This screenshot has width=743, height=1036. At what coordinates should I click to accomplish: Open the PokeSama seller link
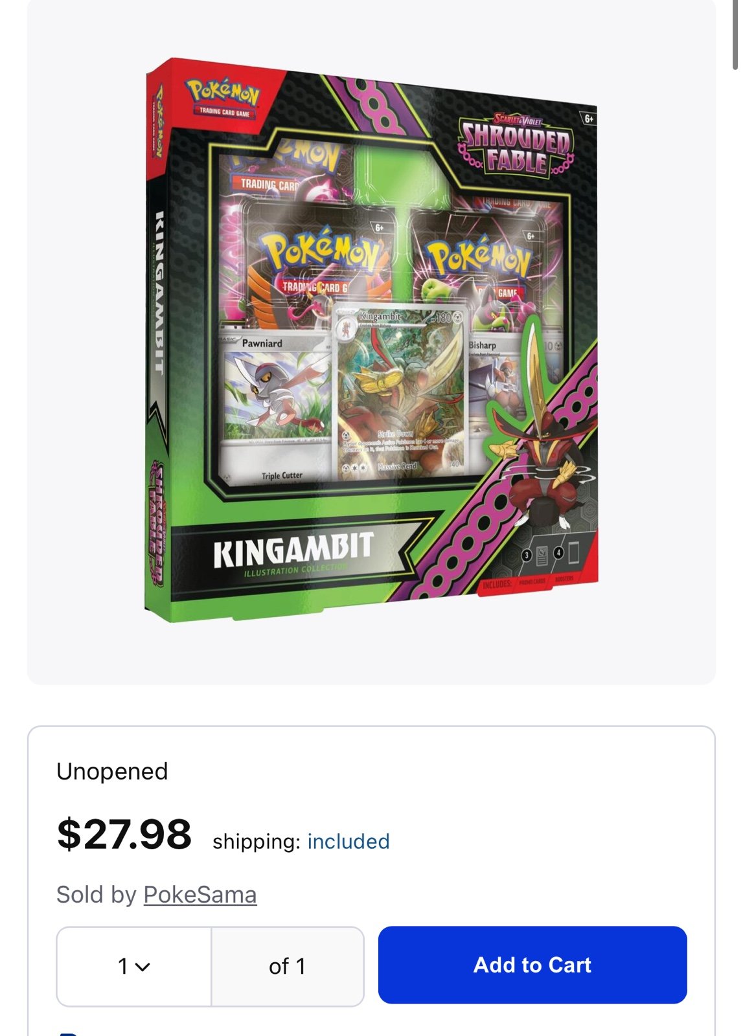(200, 894)
